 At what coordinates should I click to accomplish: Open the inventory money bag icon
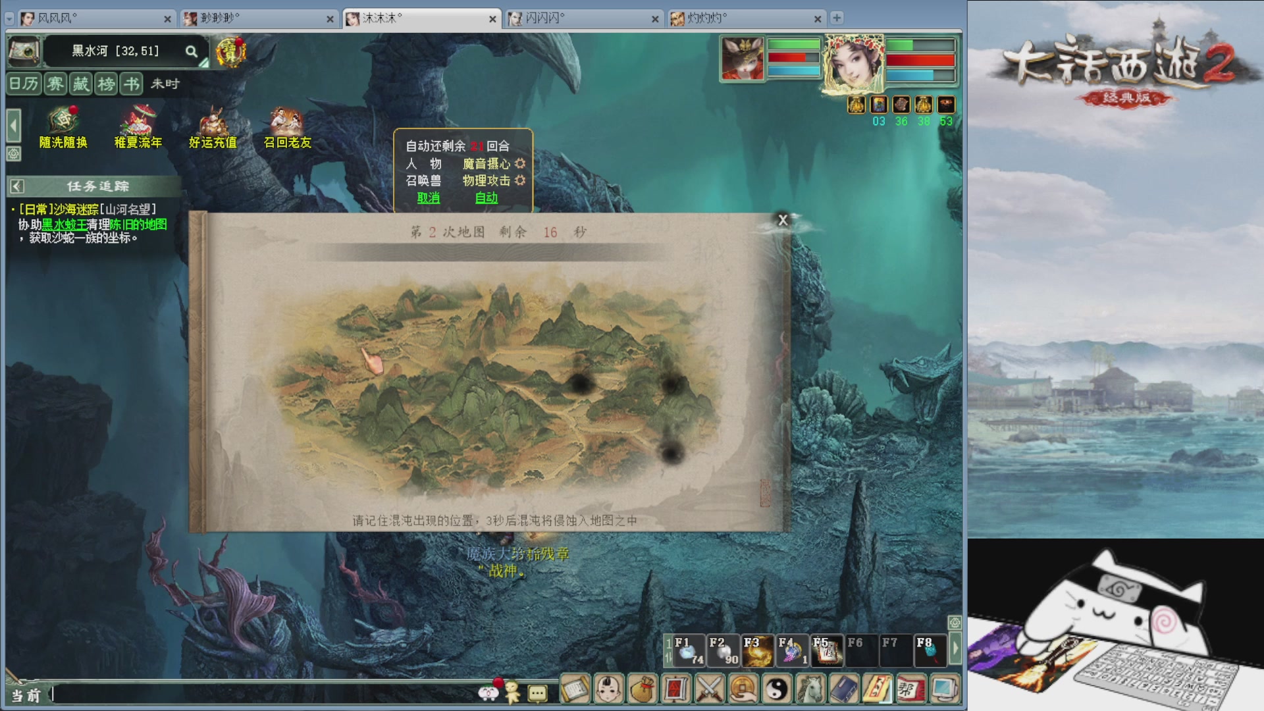643,689
